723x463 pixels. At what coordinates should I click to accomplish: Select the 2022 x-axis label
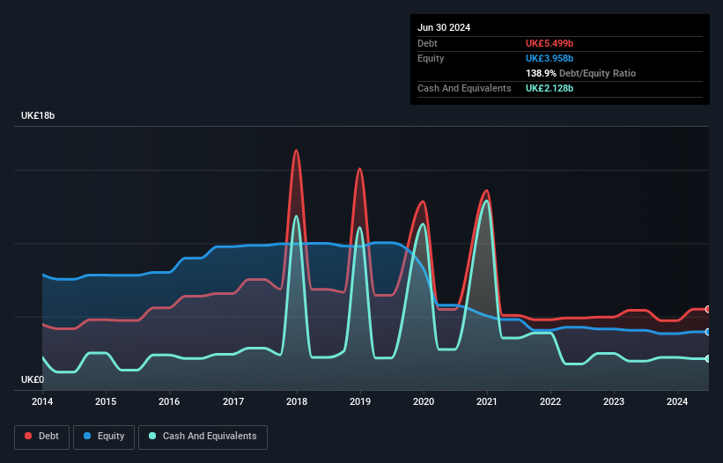(550, 401)
